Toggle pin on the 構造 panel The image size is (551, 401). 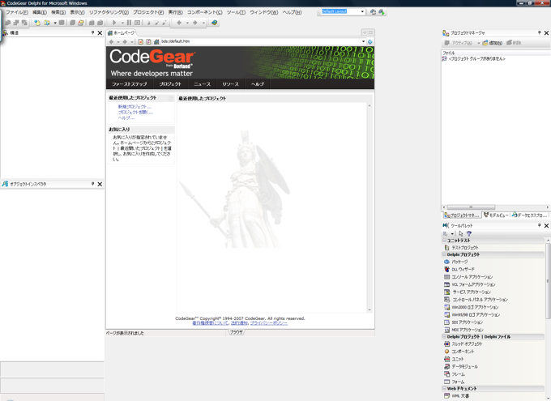pyautogui.click(x=92, y=32)
